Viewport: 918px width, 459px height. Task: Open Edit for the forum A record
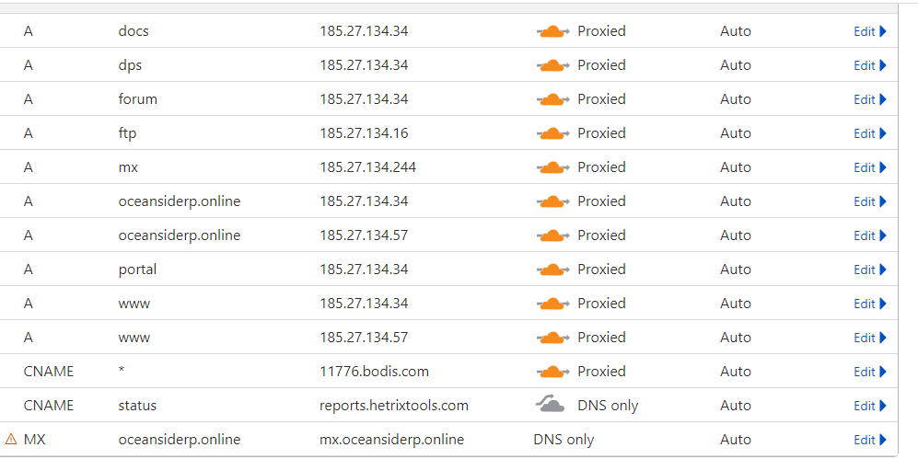870,99
